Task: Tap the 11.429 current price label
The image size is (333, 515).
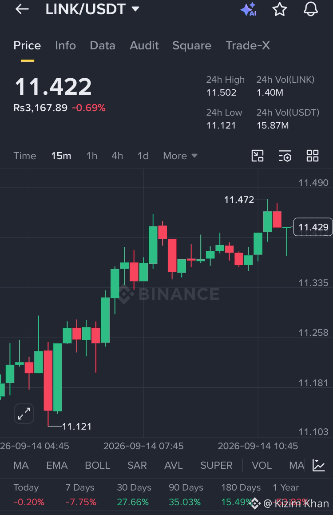Action: coord(313,227)
